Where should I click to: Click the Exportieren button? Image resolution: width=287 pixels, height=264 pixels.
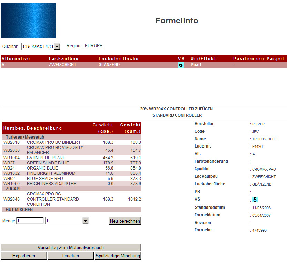coord(24,256)
